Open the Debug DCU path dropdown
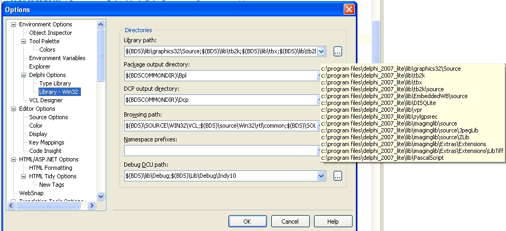The width and height of the screenshot is (506, 231). [x=321, y=176]
